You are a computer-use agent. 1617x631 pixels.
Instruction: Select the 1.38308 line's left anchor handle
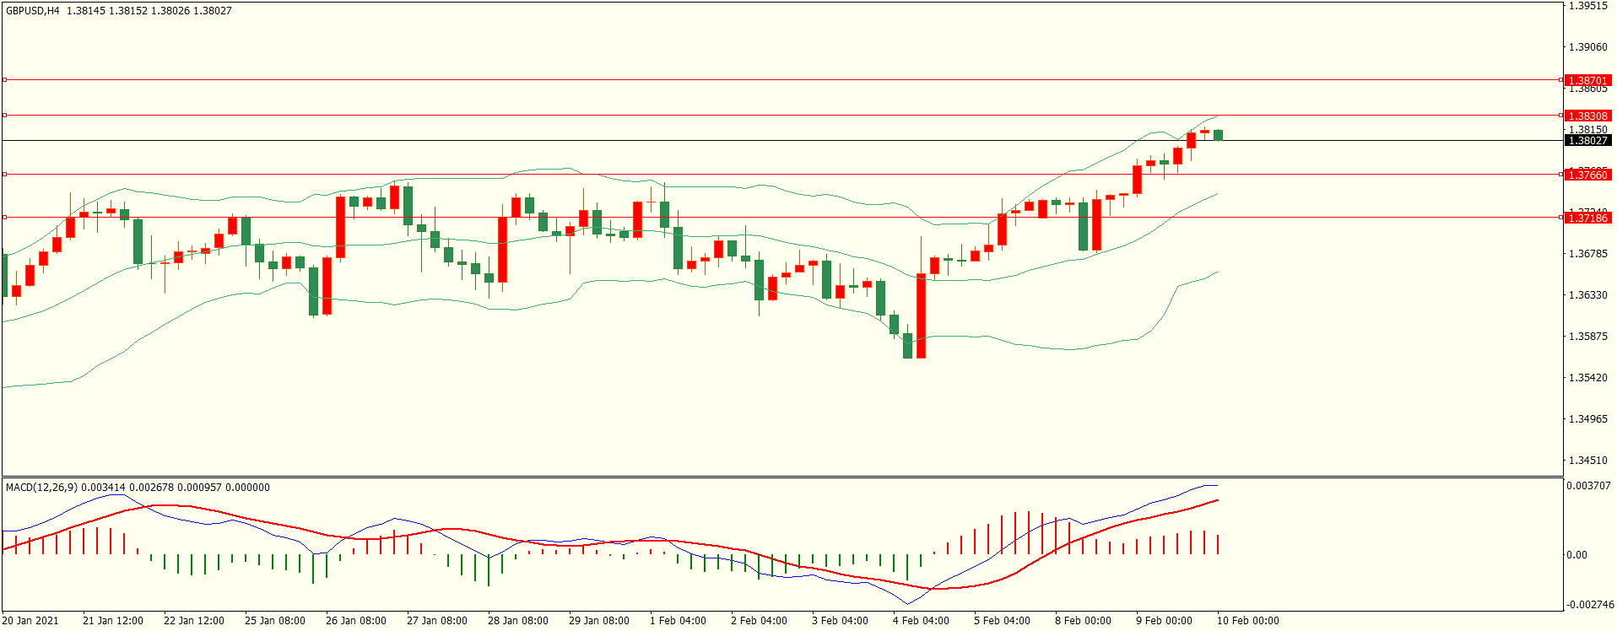(4, 115)
